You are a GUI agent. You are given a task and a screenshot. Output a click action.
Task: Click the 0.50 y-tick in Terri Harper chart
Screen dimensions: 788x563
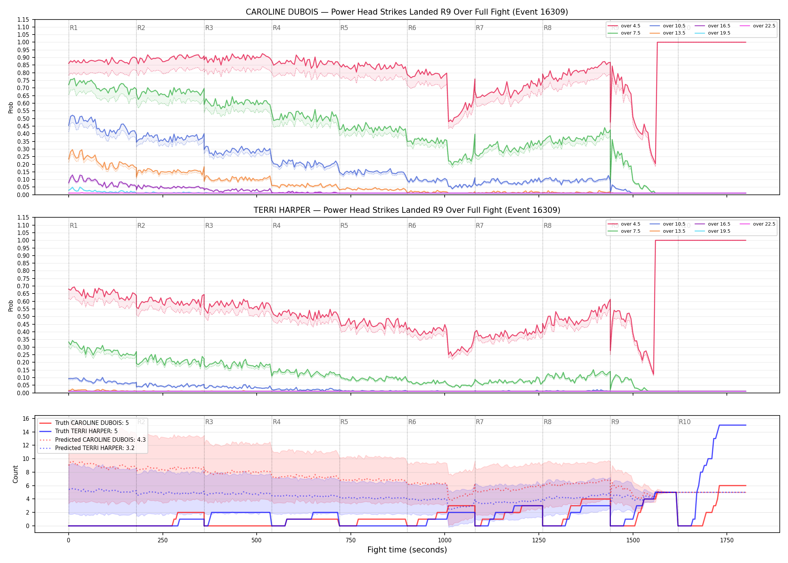(23, 317)
